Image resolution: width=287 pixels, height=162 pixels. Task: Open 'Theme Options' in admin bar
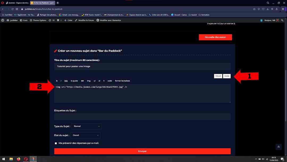pyautogui.click(x=38, y=20)
